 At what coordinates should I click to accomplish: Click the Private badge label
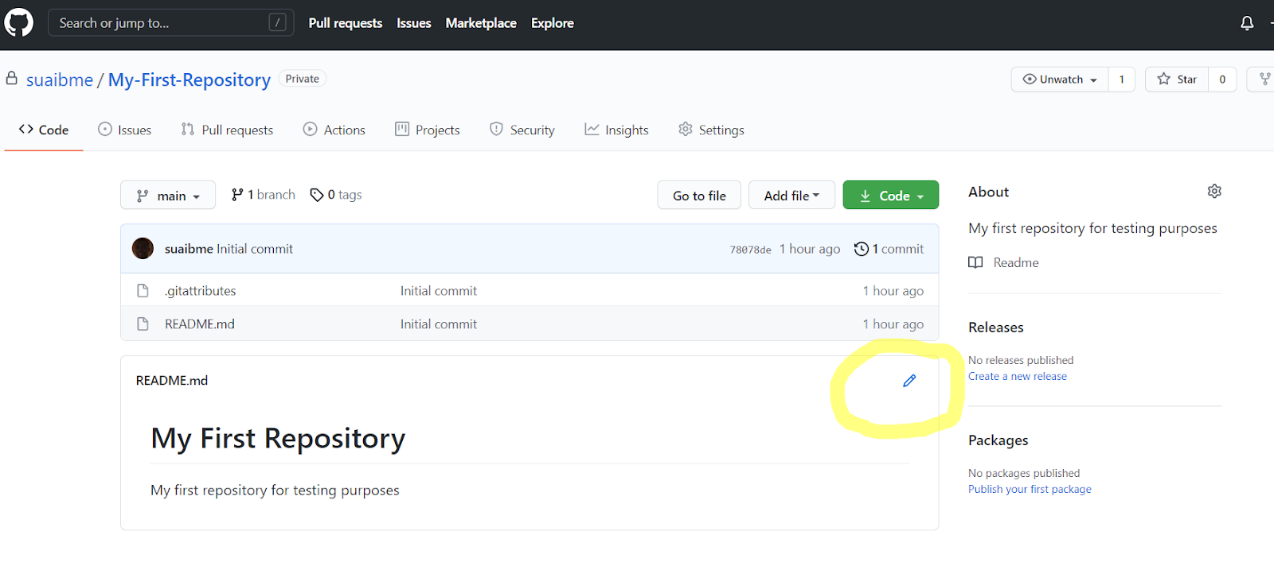303,79
